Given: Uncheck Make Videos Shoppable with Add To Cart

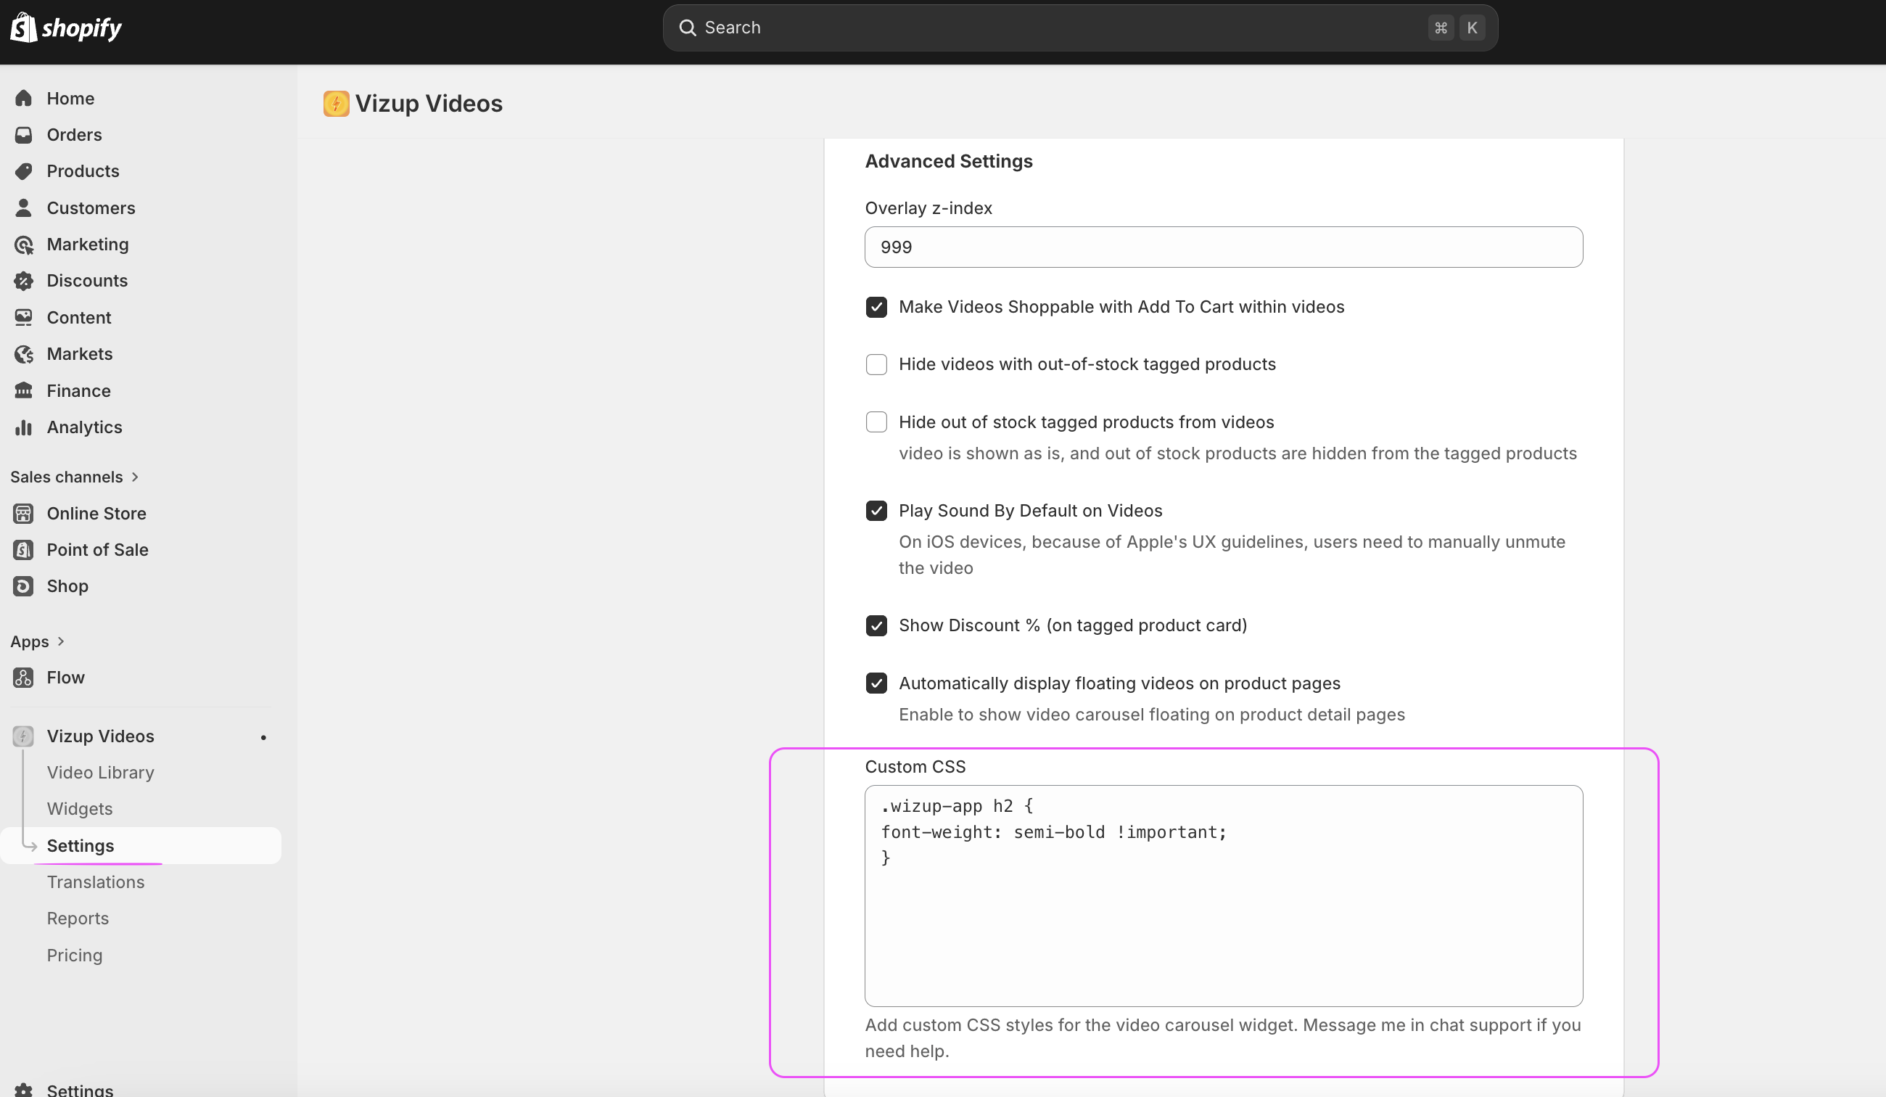Looking at the screenshot, I should click(x=876, y=306).
